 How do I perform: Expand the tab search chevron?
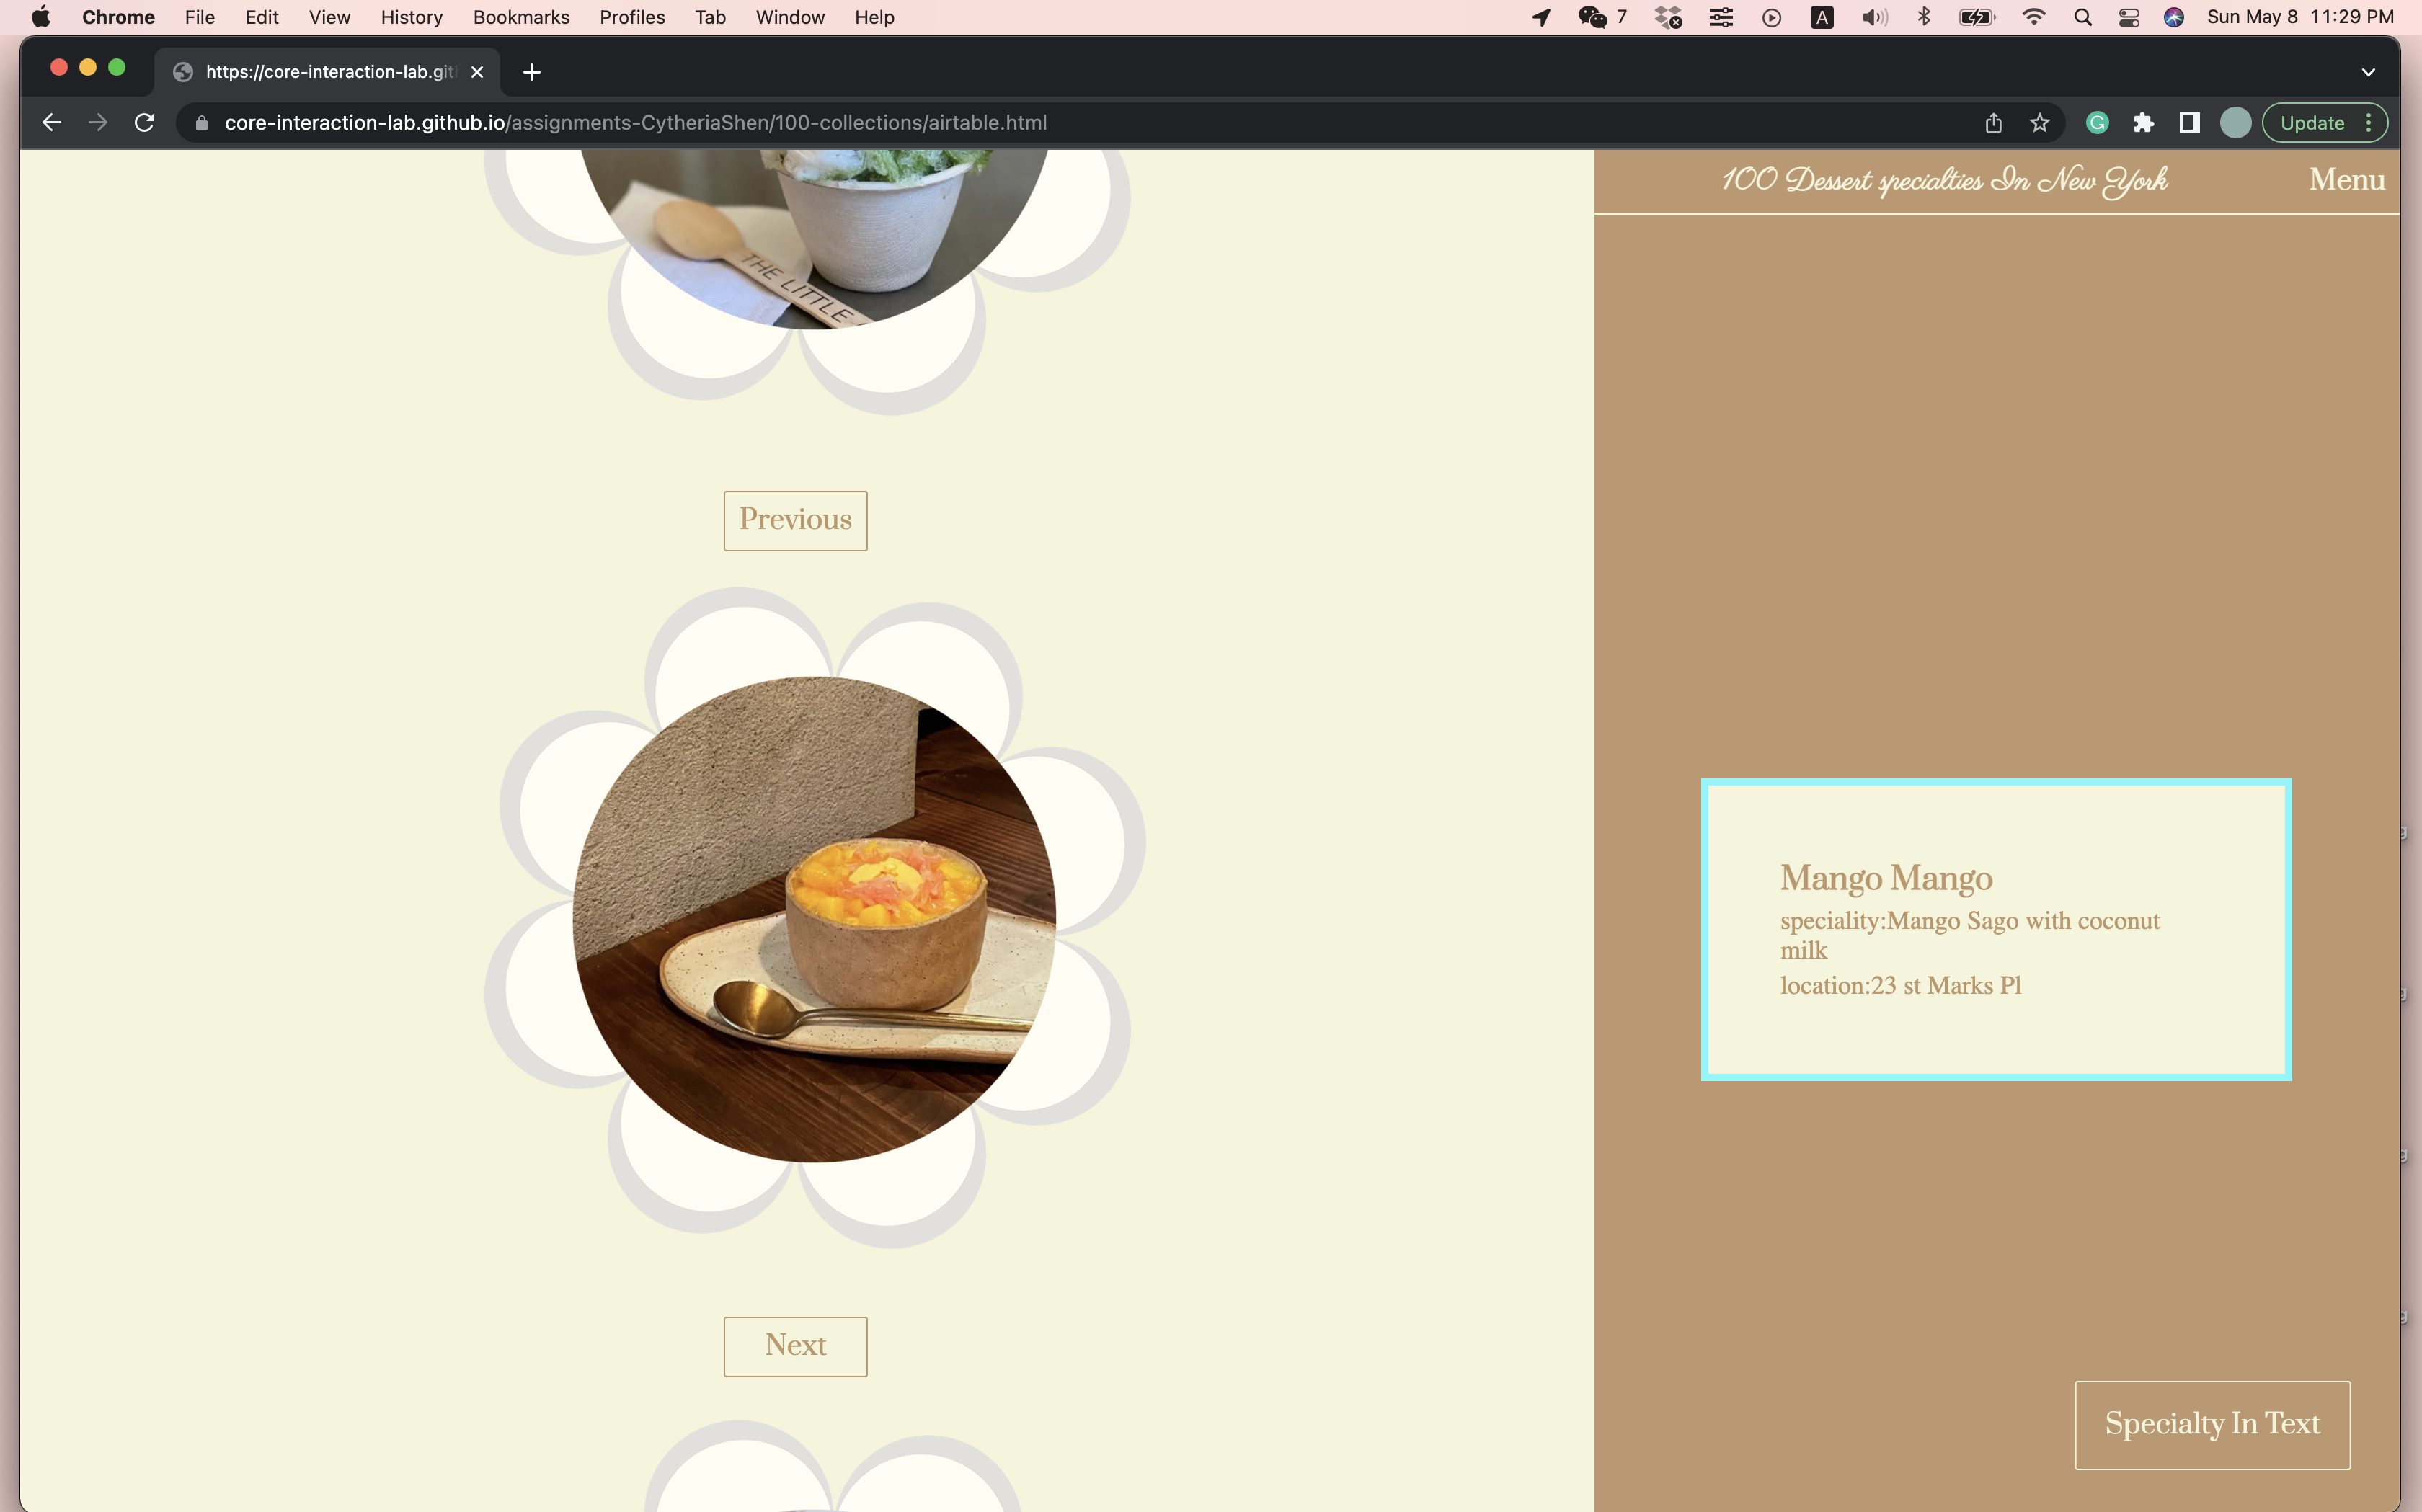point(2368,72)
